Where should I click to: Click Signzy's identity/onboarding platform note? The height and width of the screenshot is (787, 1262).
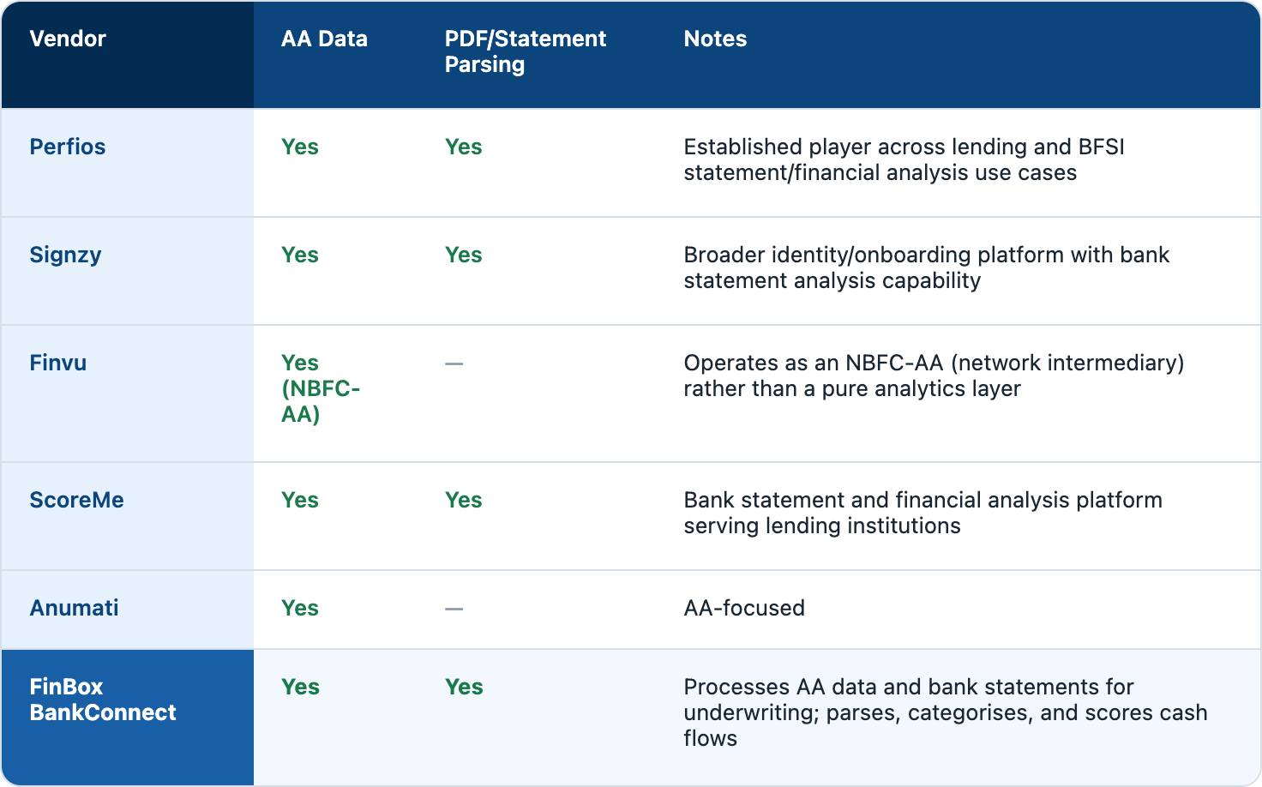click(926, 267)
